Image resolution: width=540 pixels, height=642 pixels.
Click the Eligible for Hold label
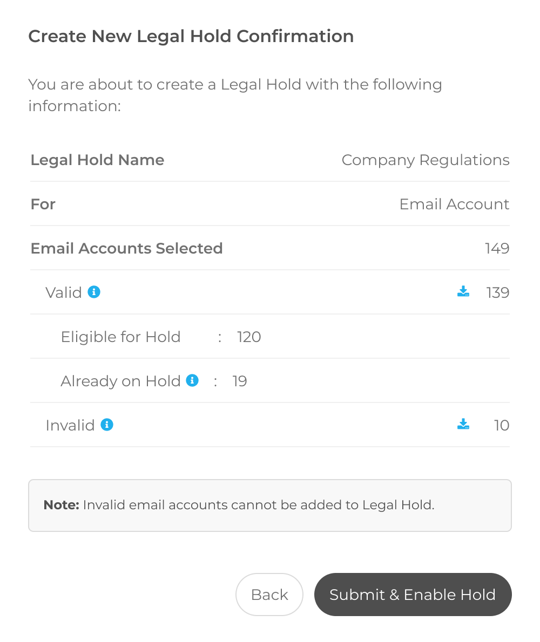[120, 337]
